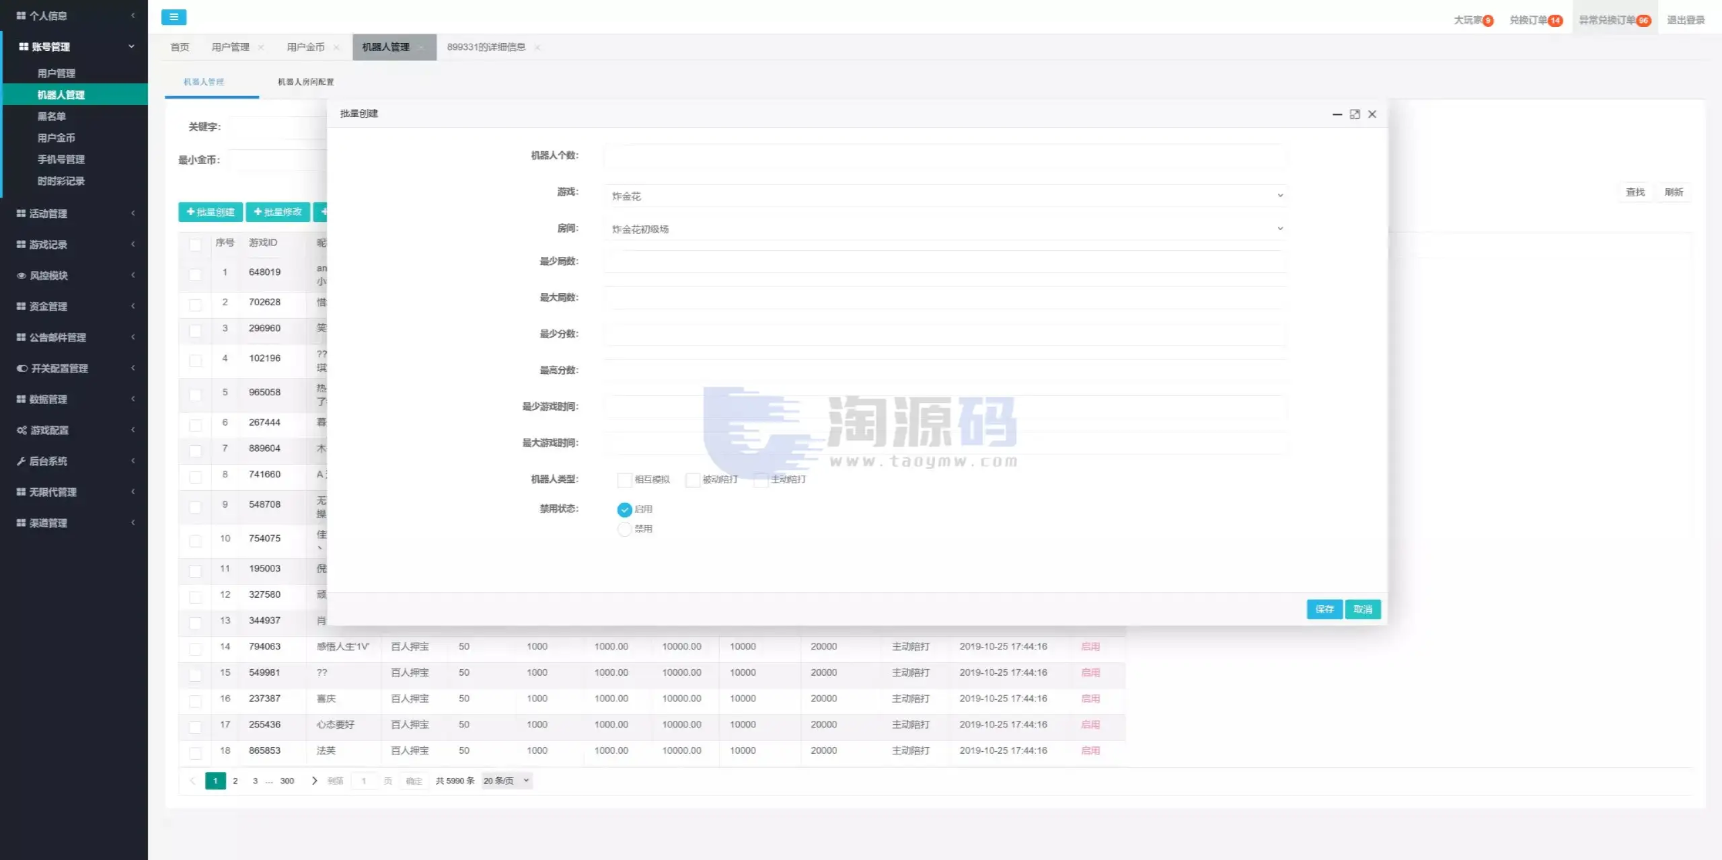The width and height of the screenshot is (1722, 860).
Task: Switch to the 首页 tab
Action: tap(180, 47)
